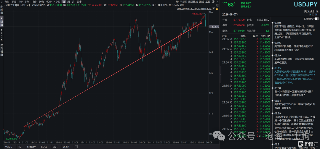Click the panel splitter collapse handle
Screen dimensions: 320x149
[x=220, y=74]
